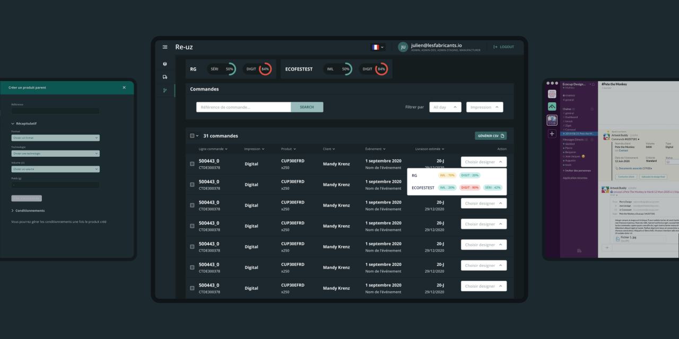679x339 pixels.
Task: Focus the Référence field in product panel
Action: (55, 111)
